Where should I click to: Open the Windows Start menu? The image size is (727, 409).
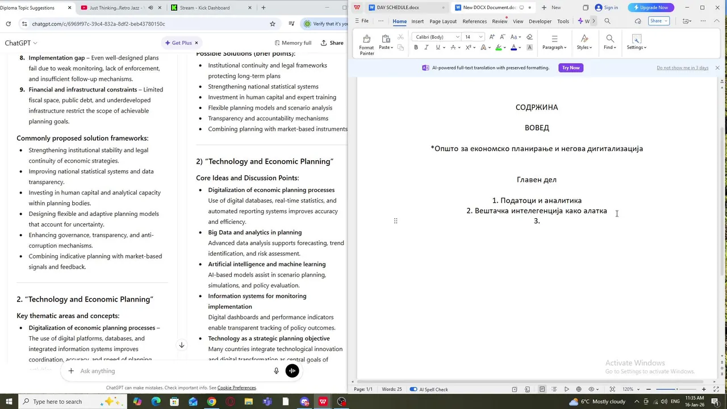[x=9, y=402]
